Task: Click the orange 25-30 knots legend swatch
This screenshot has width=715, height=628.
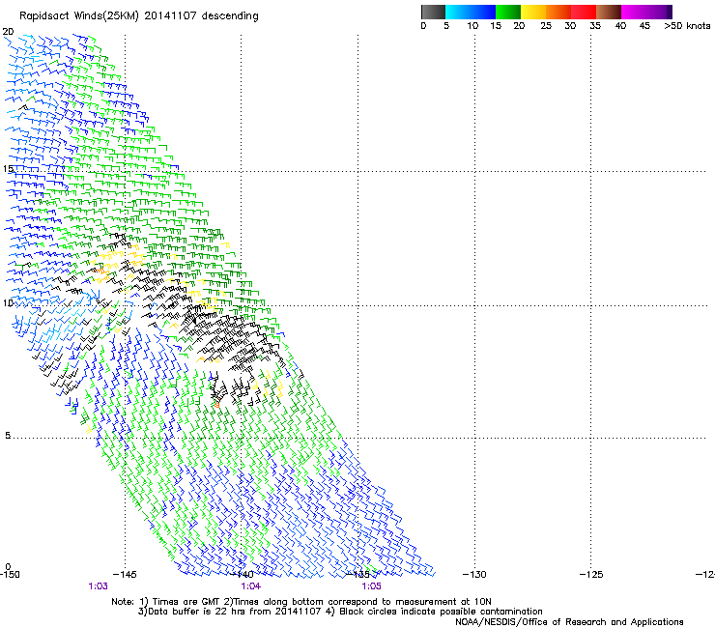Action: click(x=558, y=12)
